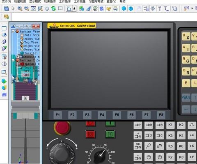Click the monitor with magnifier sidebar icon
This screenshot has height=164, width=197.
[x=4, y=72]
